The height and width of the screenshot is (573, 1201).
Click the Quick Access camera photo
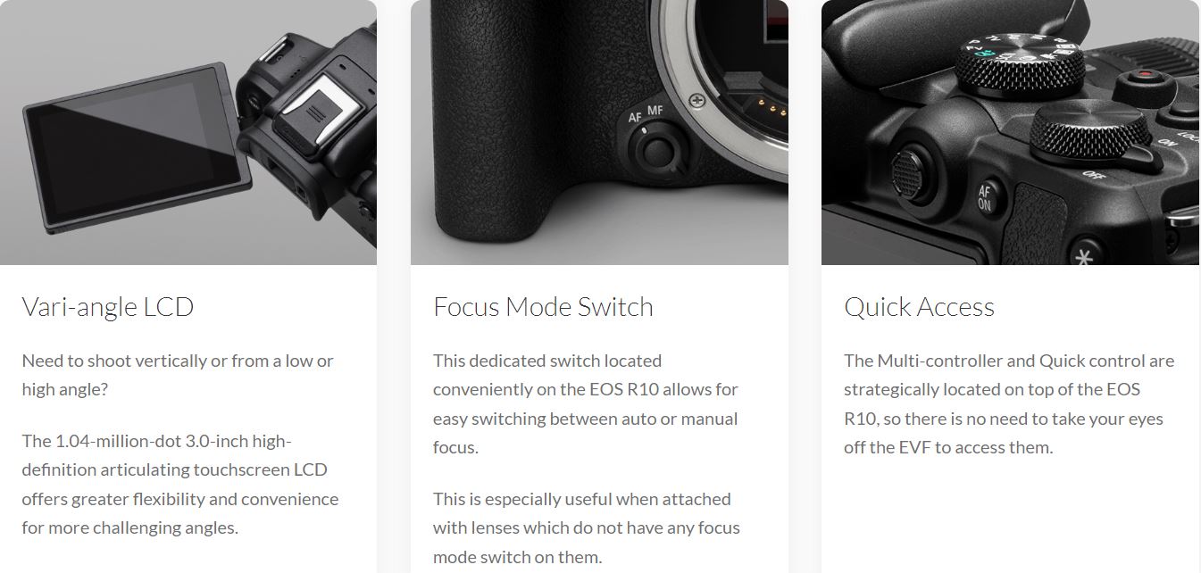click(x=1010, y=132)
